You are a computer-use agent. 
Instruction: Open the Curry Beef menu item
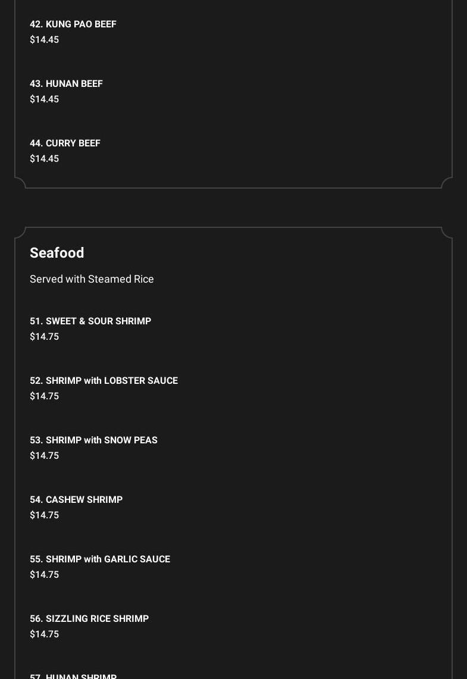(65, 143)
